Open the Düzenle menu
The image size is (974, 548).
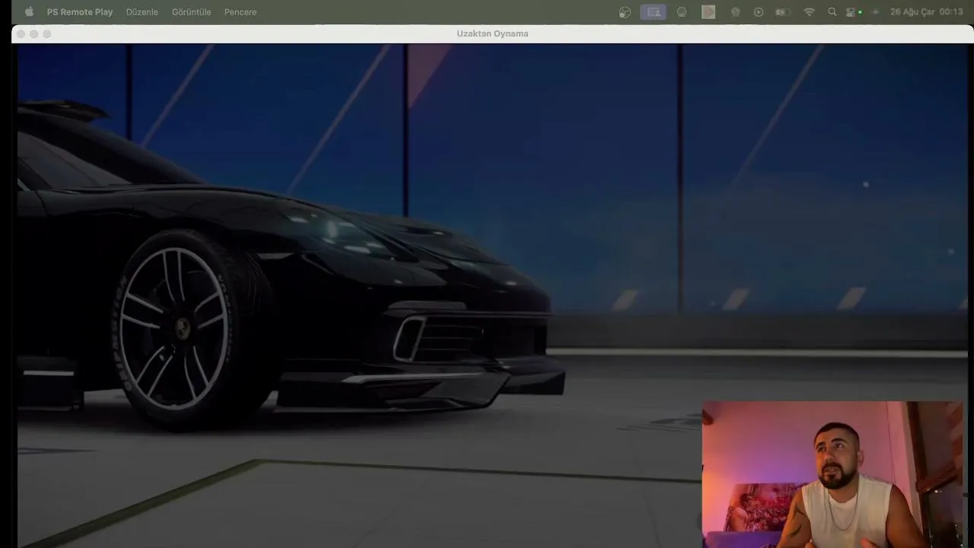point(142,12)
